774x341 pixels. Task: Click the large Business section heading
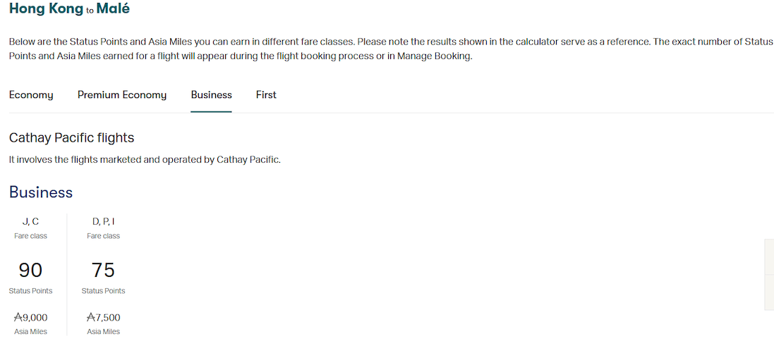[x=41, y=192]
